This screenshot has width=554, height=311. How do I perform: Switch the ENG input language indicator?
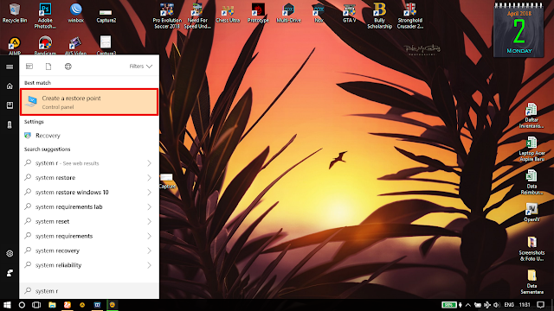[x=509, y=305]
